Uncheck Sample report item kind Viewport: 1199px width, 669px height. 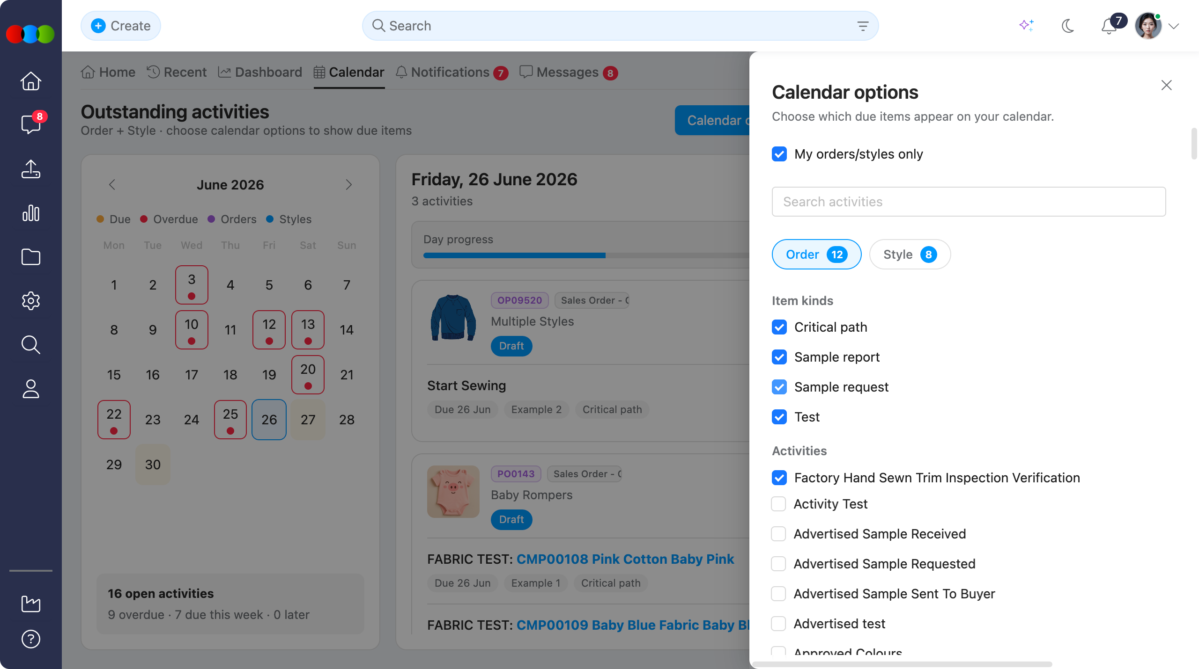tap(779, 357)
